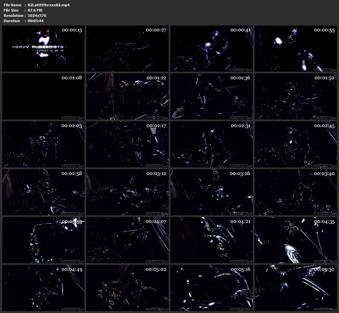Select the thumbnail stamped 00:02:17
Screen dimensions: 339x313
(127, 144)
